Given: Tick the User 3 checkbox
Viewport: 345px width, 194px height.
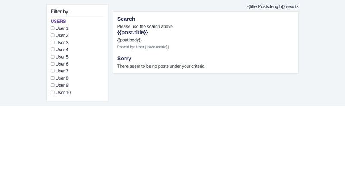Looking at the screenshot, I should pos(53,42).
